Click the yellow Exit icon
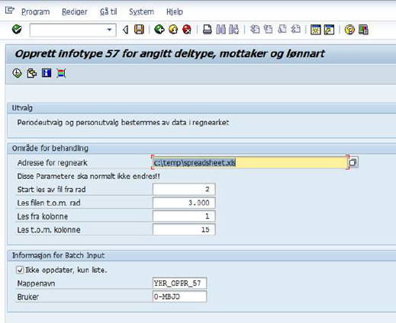396x323 pixels. 173,30
